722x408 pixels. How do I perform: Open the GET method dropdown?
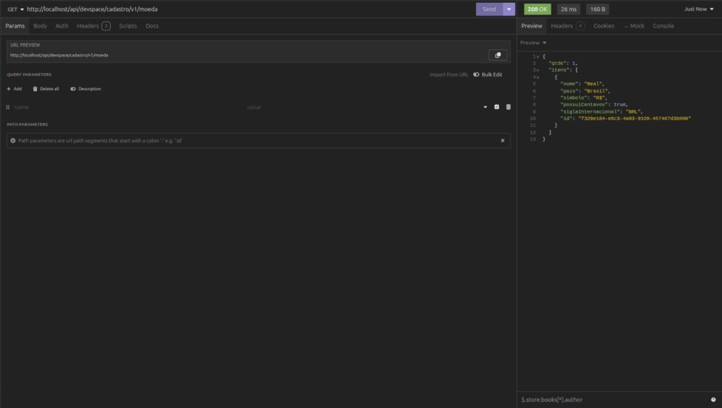[x=16, y=9]
